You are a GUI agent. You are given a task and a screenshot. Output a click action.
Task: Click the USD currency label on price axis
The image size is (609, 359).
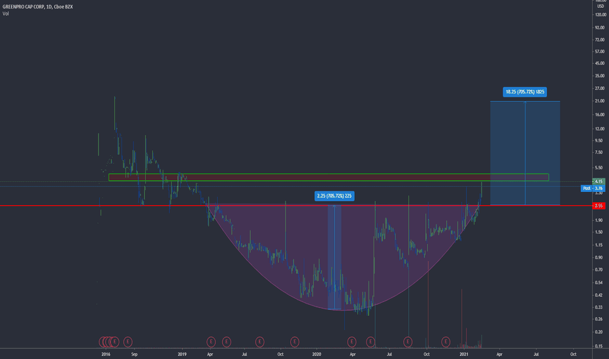coord(600,7)
